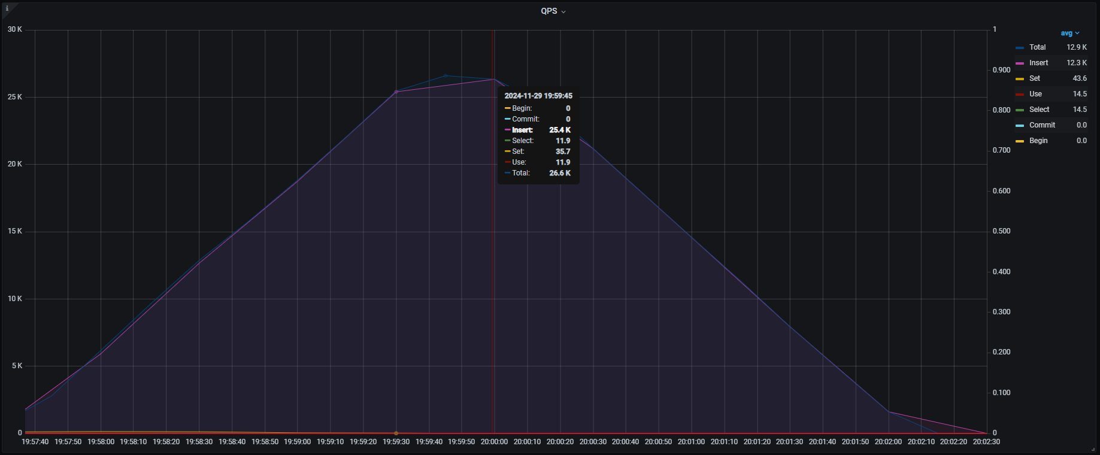Click the Set 35.7 tooltip row
Screen dimensions: 1100x455
(538, 151)
